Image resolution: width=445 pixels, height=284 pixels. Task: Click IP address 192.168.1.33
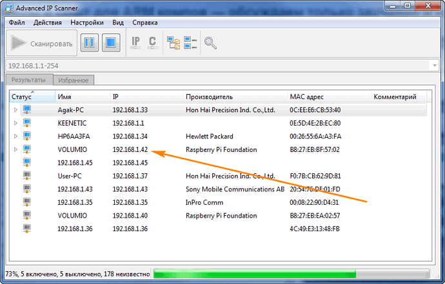(x=130, y=110)
